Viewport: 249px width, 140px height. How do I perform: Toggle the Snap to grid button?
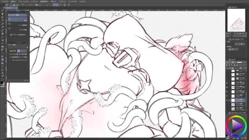(x=60, y=5)
